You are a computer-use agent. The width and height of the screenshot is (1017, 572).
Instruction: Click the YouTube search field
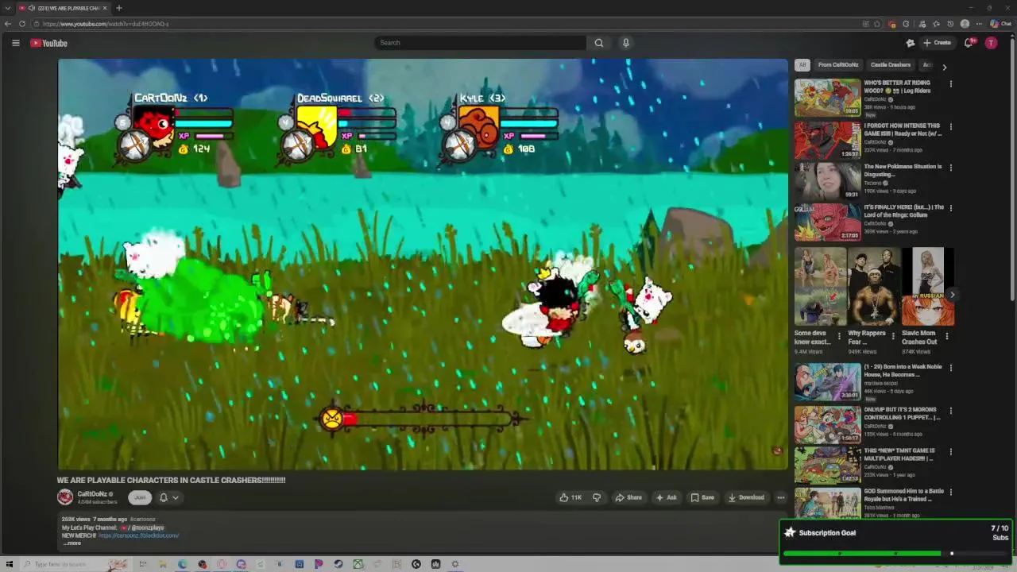pyautogui.click(x=481, y=43)
